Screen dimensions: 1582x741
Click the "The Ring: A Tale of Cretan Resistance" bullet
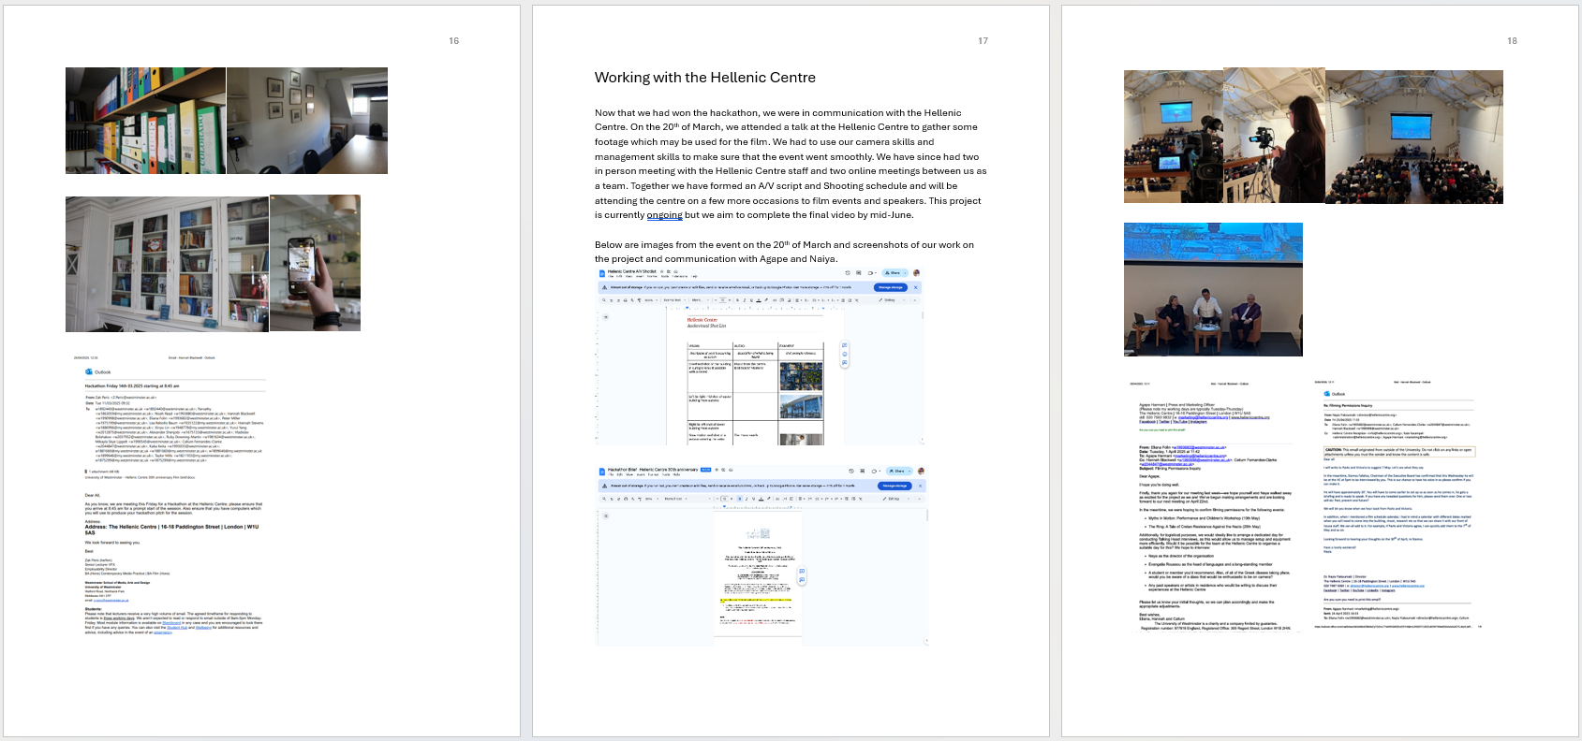click(1204, 527)
